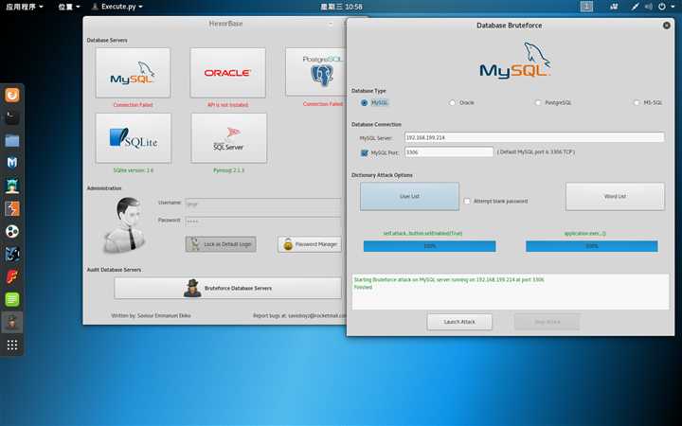Image resolution: width=682 pixels, height=426 pixels.
Task: Click the left progress bar under User List
Action: [430, 246]
